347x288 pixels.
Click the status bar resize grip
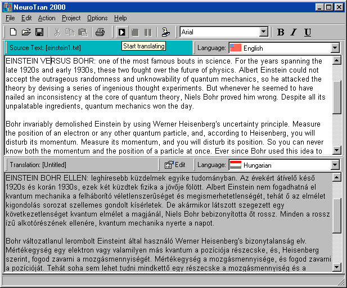(x=341, y=282)
